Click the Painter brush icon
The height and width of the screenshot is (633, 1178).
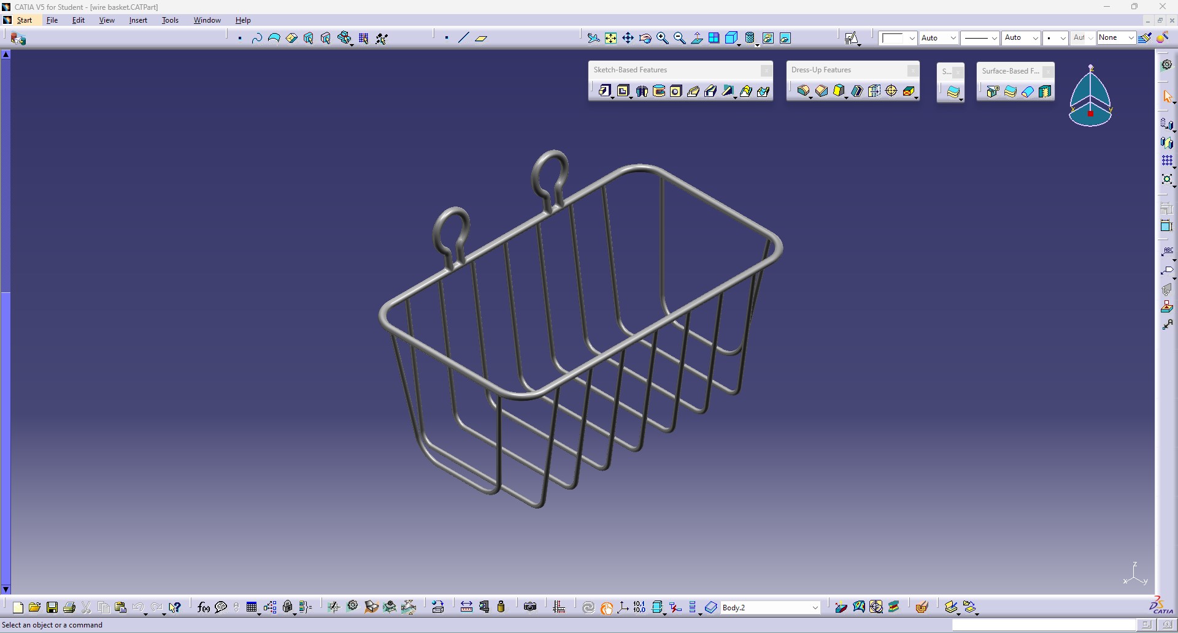click(x=1145, y=38)
